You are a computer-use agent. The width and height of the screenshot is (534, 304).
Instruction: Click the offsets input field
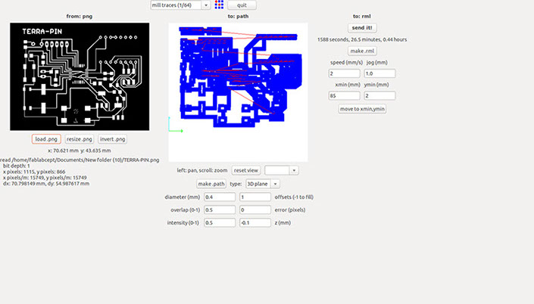[x=255, y=197]
